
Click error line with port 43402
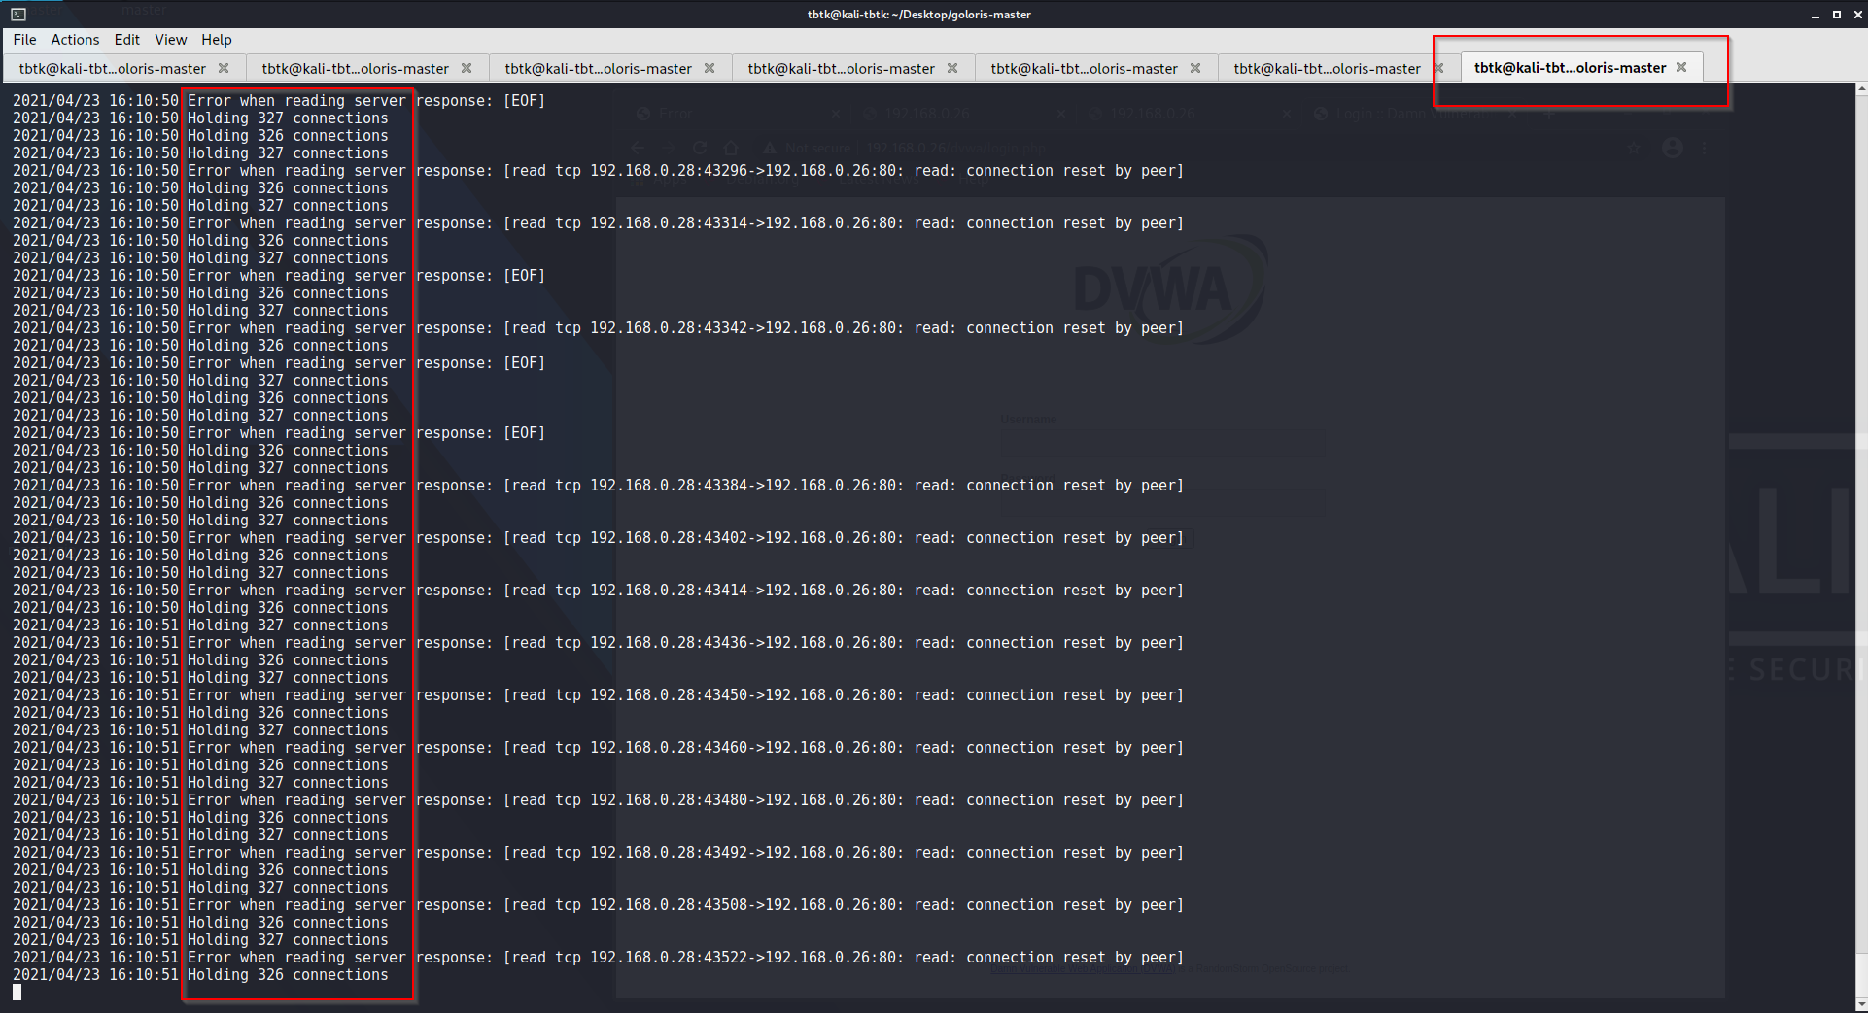pyautogui.click(x=598, y=538)
